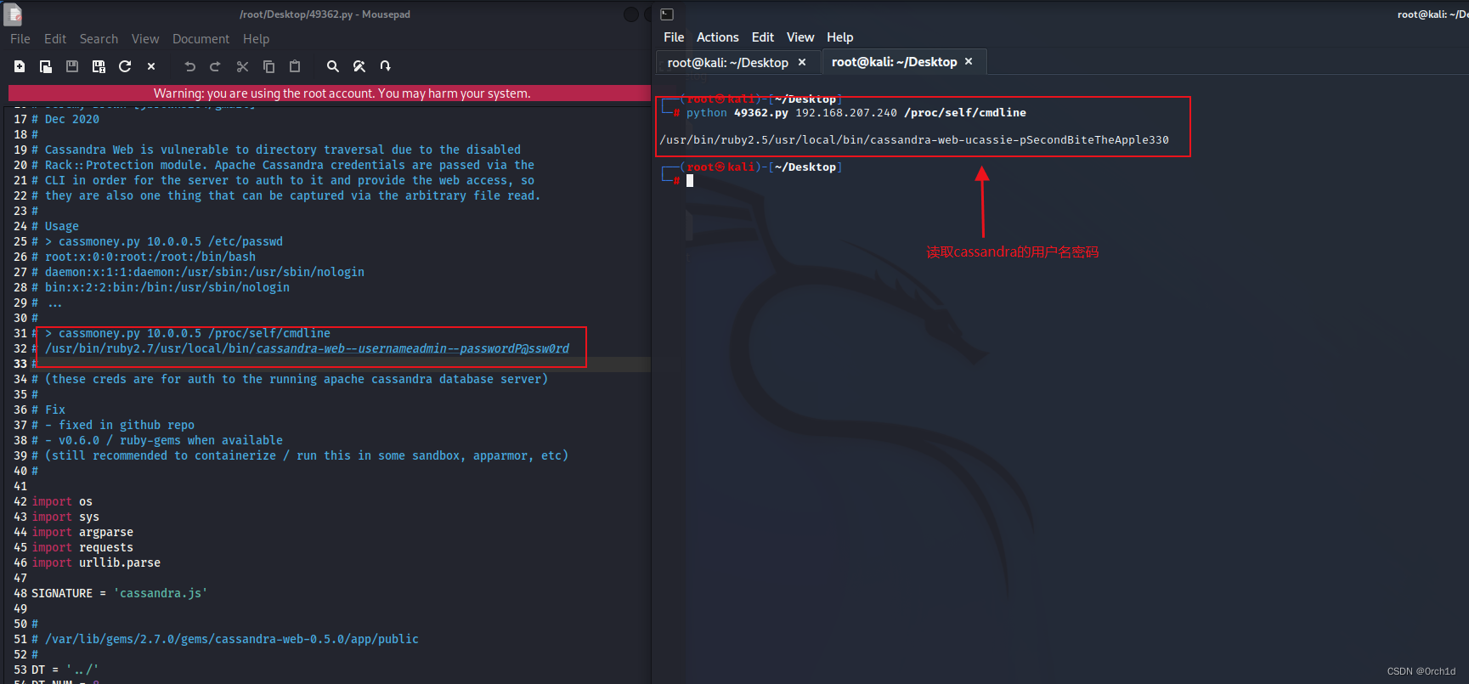Undo the last edit in Mousepad
The height and width of the screenshot is (684, 1469).
pyautogui.click(x=189, y=66)
